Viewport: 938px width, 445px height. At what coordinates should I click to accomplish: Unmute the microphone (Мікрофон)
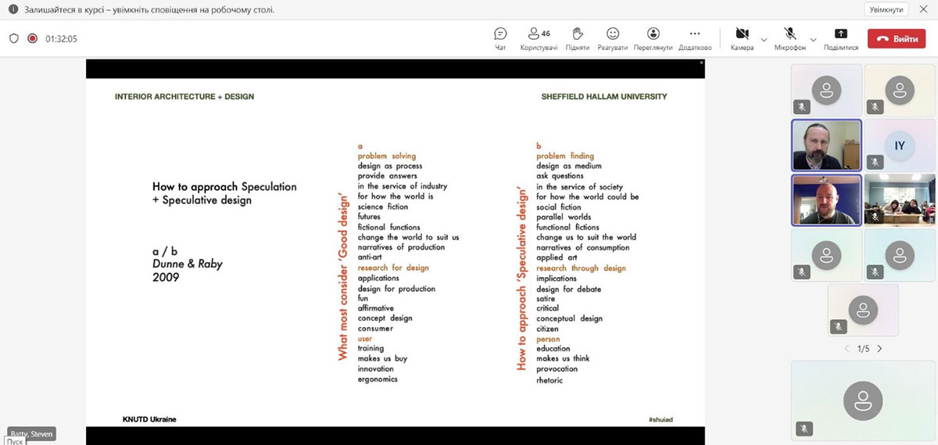789,38
